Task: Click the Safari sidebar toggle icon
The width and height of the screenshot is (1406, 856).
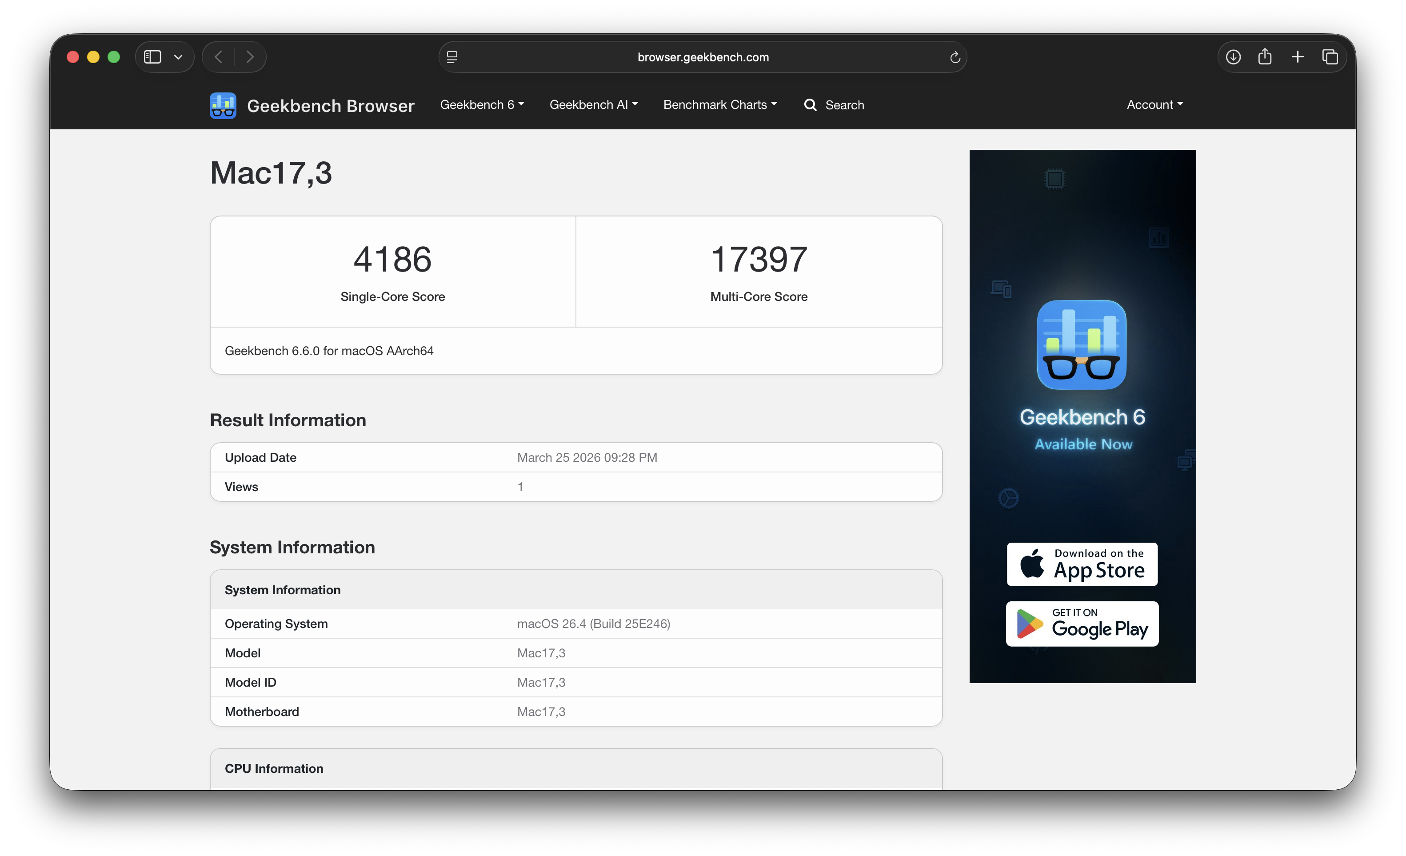Action: 152,57
